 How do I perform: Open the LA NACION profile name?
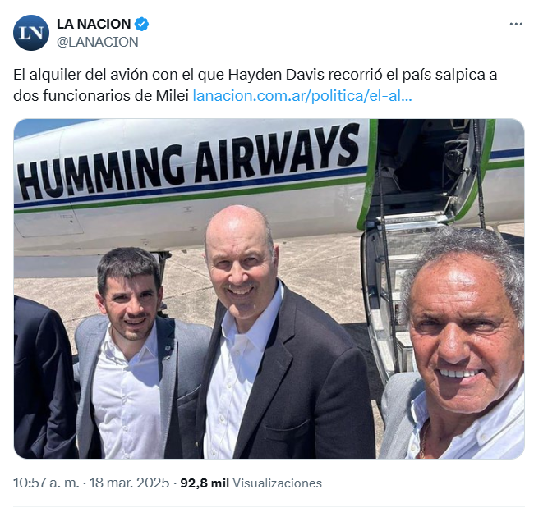pyautogui.click(x=94, y=24)
